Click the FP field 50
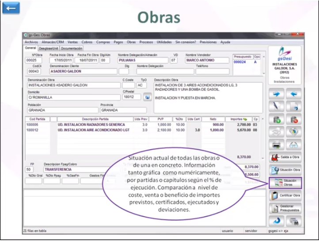The height and width of the screenshot is (241, 319). pos(29,169)
